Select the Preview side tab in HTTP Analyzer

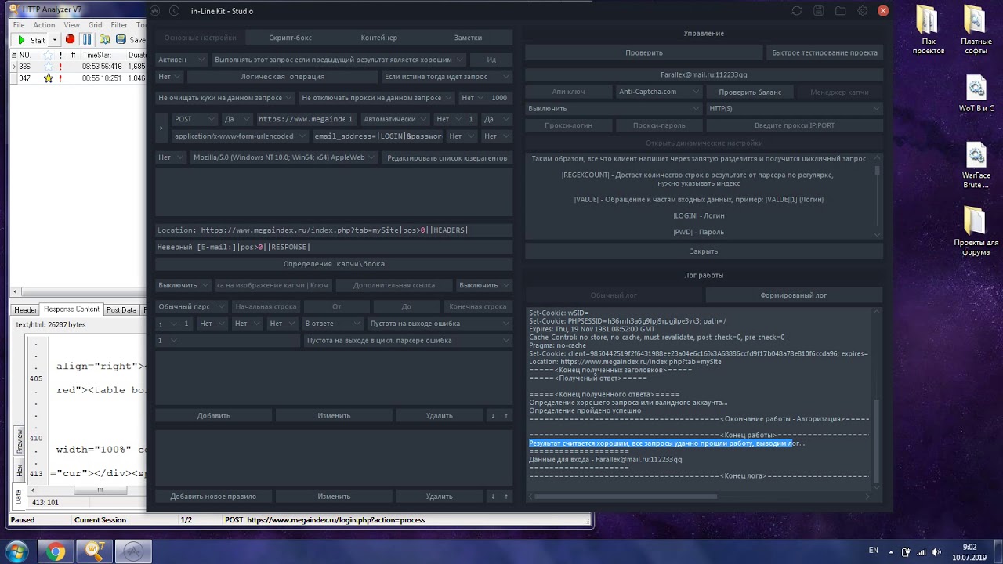[x=20, y=441]
